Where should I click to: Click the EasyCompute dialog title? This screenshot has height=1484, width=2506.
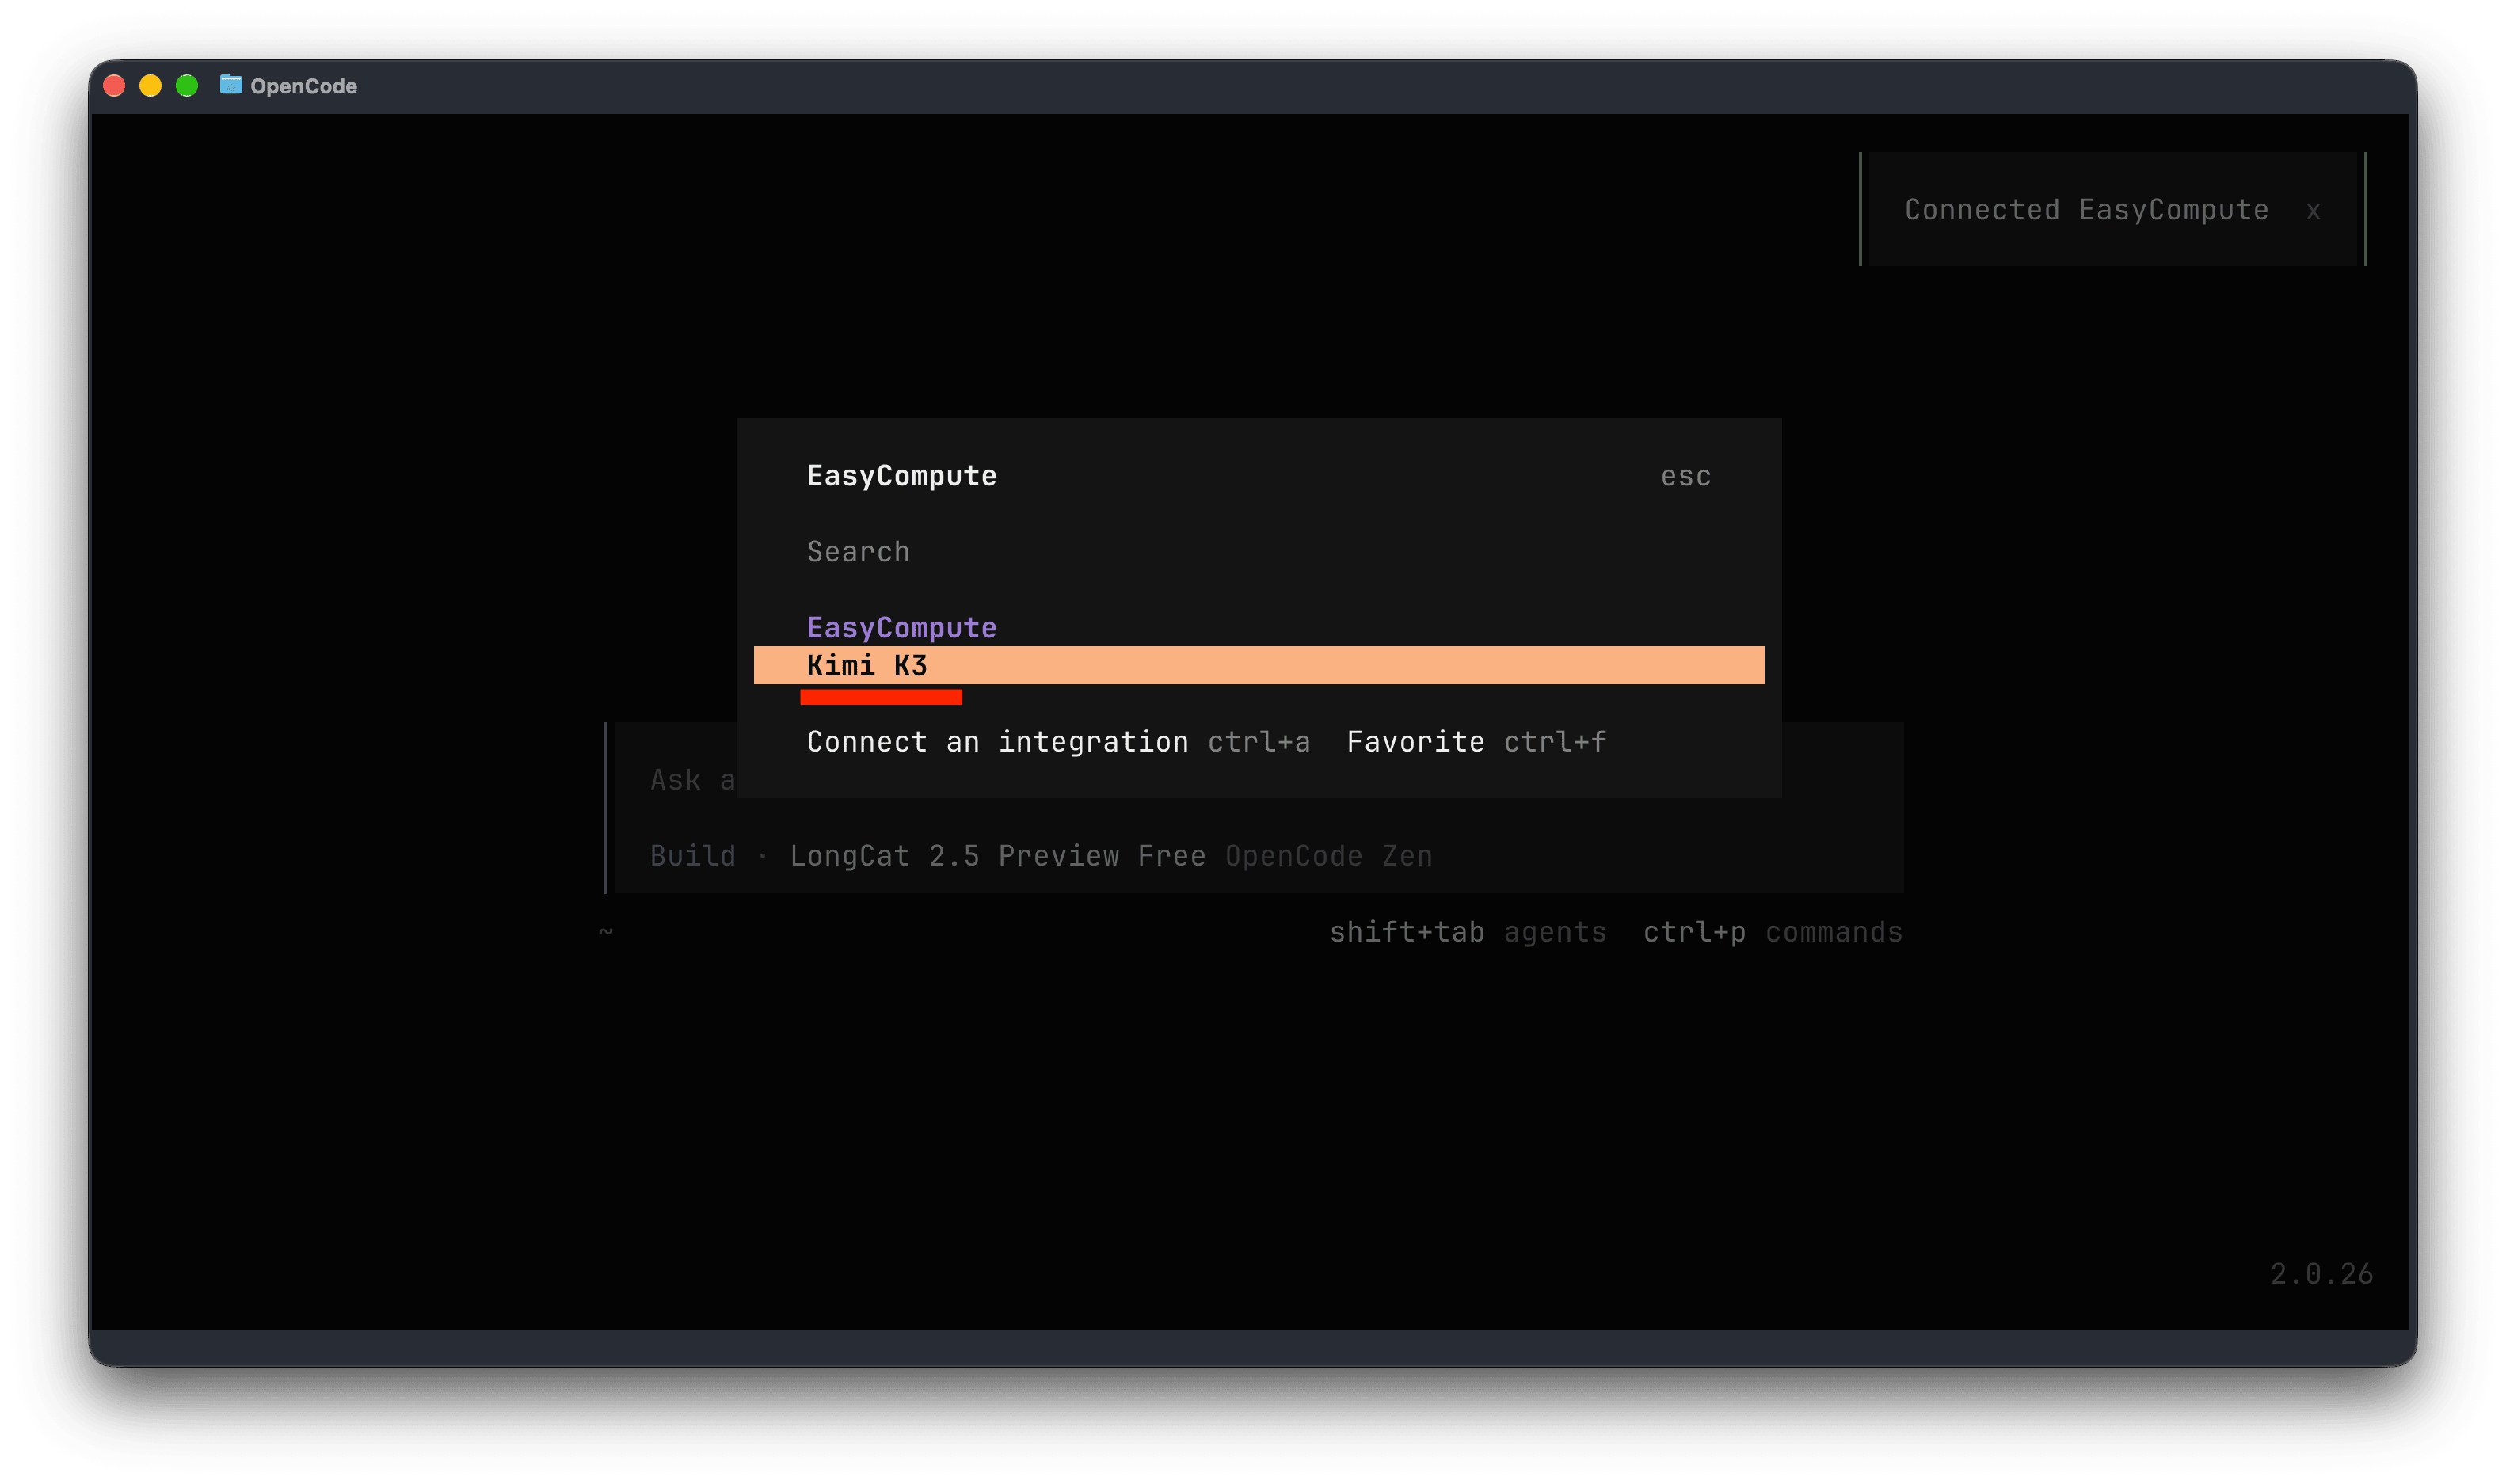pyautogui.click(x=901, y=476)
